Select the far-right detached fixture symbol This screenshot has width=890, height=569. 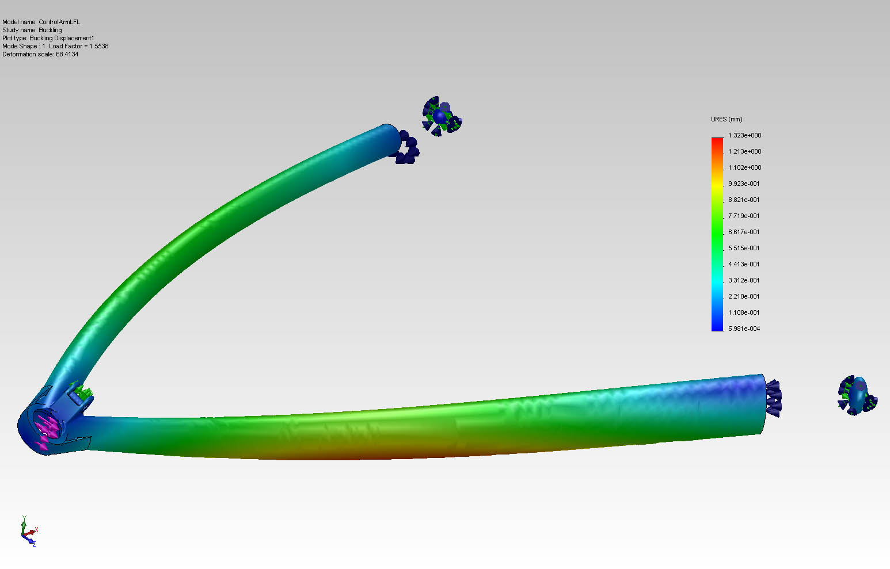[857, 395]
